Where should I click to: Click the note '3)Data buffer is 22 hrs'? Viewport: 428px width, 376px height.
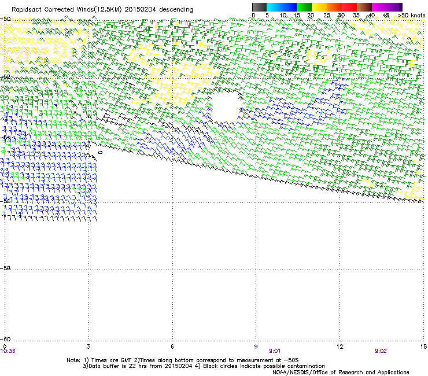(x=137, y=366)
